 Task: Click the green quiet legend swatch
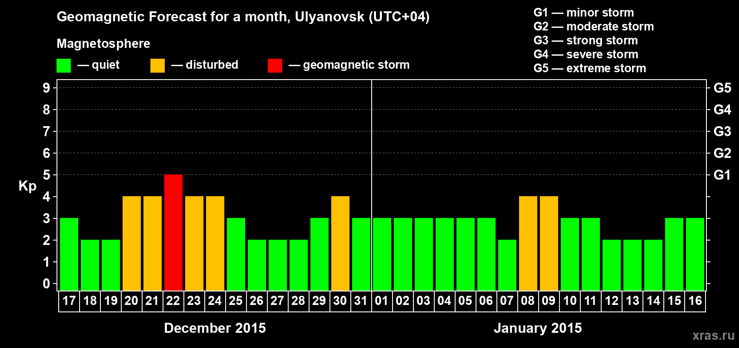coord(63,66)
